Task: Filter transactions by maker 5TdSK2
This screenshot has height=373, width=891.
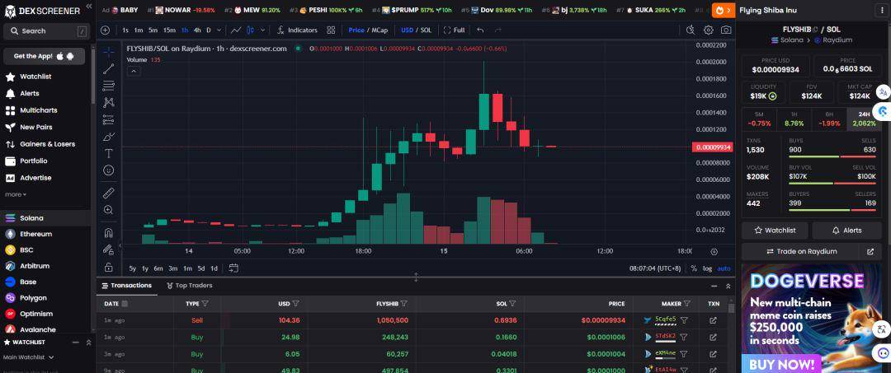Action: click(684, 337)
